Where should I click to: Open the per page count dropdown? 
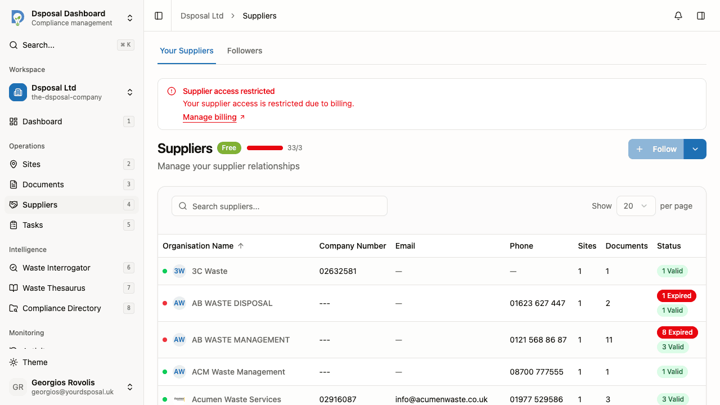(x=636, y=206)
